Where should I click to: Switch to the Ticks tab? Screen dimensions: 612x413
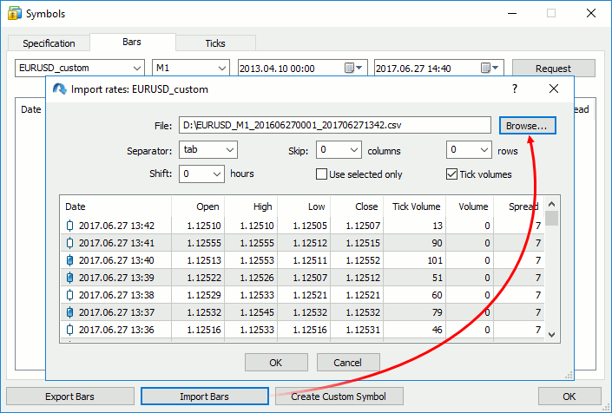coord(214,43)
